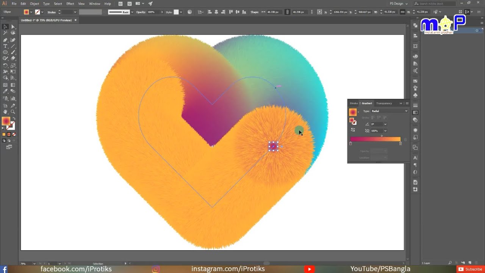The height and width of the screenshot is (273, 485).
Task: Select the Shape Builder tool
Action: click(5, 78)
